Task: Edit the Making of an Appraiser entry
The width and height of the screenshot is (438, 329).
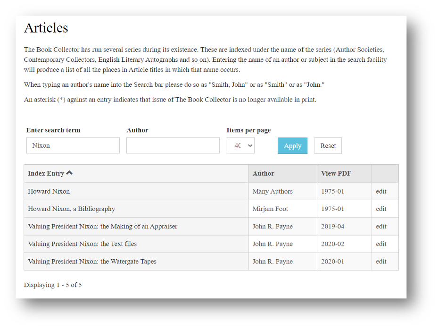Action: click(381, 226)
